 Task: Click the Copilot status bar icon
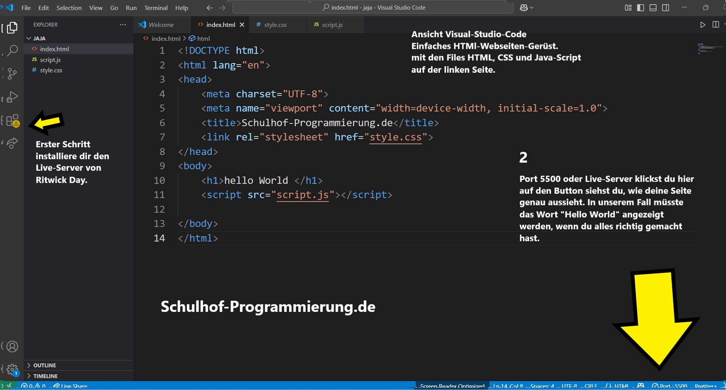point(641,386)
